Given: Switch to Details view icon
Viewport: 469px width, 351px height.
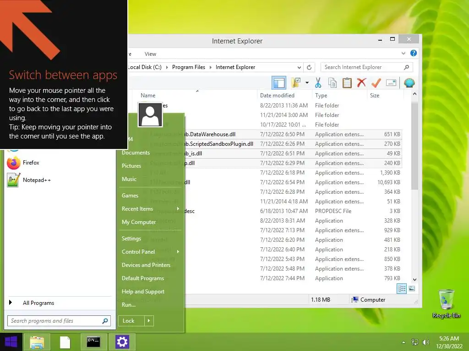Looking at the screenshot, I should 401,289.
